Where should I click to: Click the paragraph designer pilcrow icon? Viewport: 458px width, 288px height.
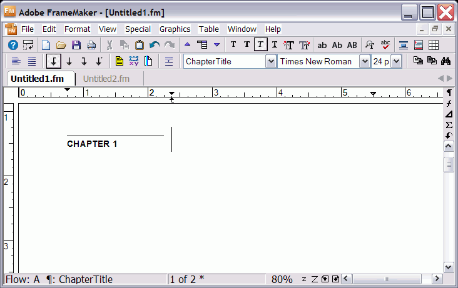point(449,92)
